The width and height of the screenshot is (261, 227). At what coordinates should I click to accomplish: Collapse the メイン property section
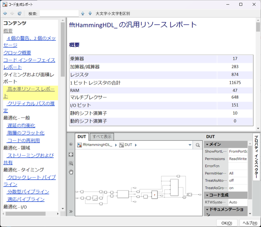(x=207, y=144)
